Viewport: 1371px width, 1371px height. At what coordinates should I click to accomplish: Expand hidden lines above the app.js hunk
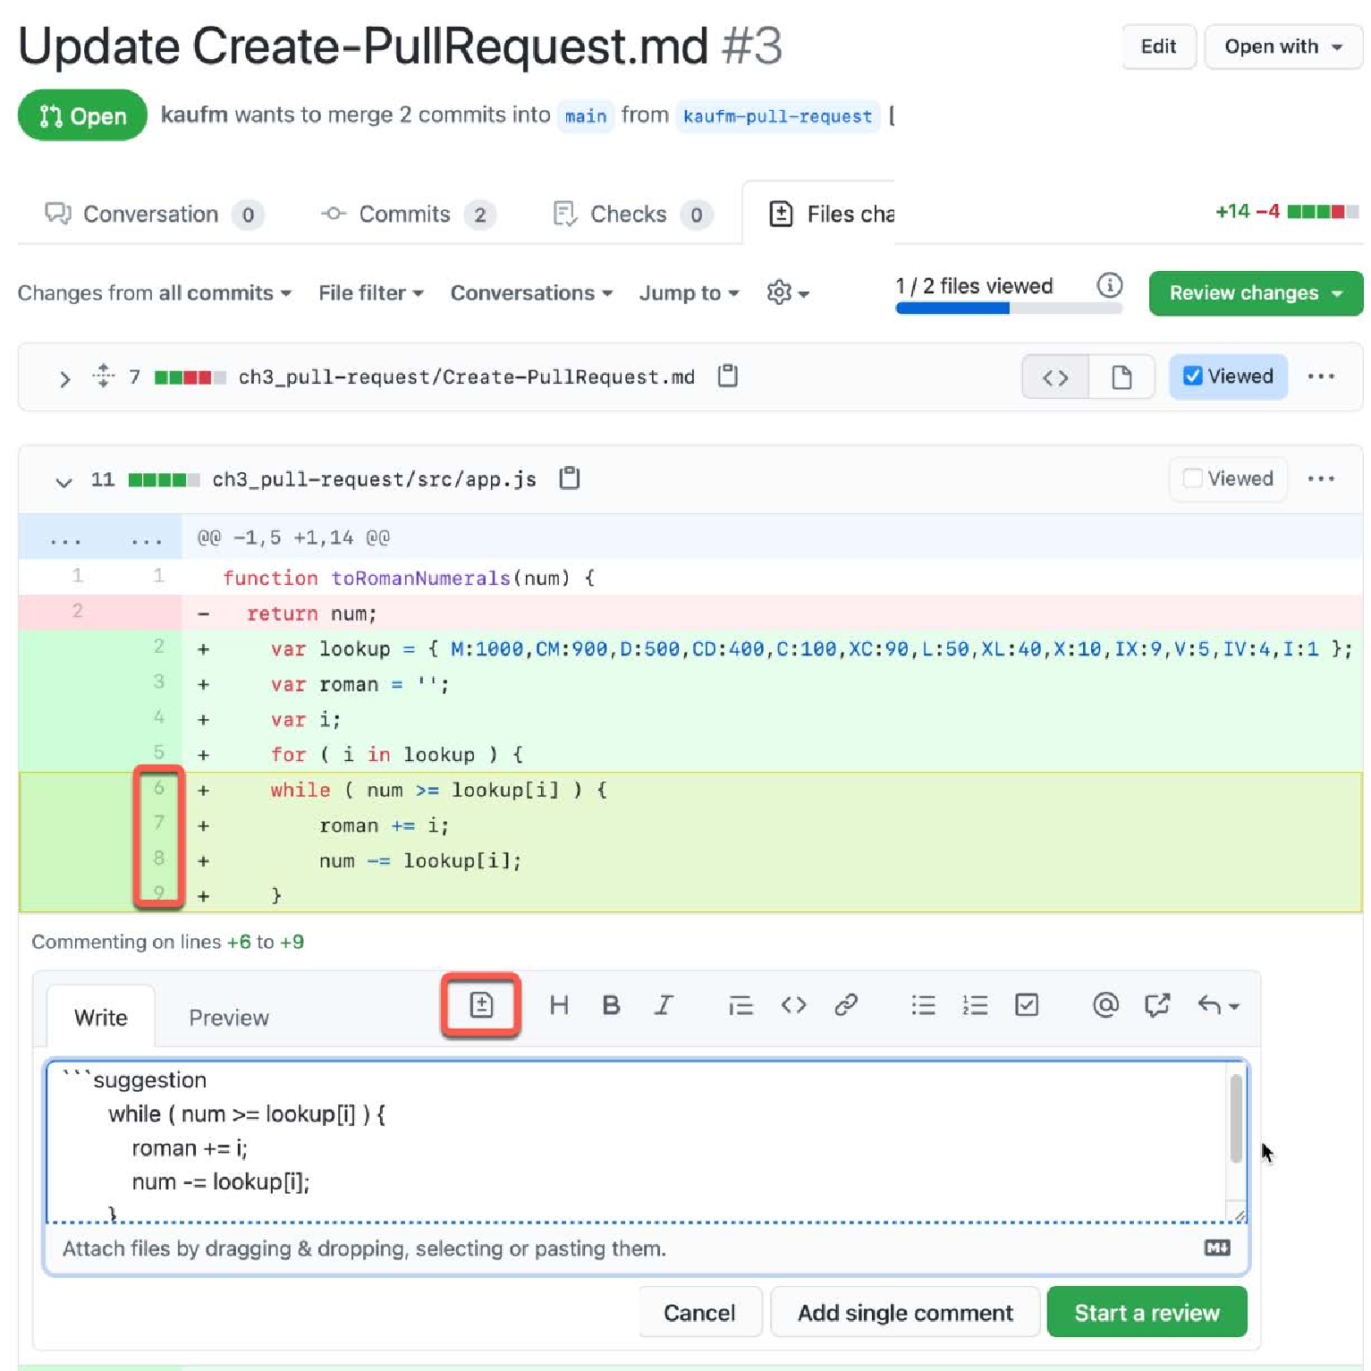[x=100, y=539]
